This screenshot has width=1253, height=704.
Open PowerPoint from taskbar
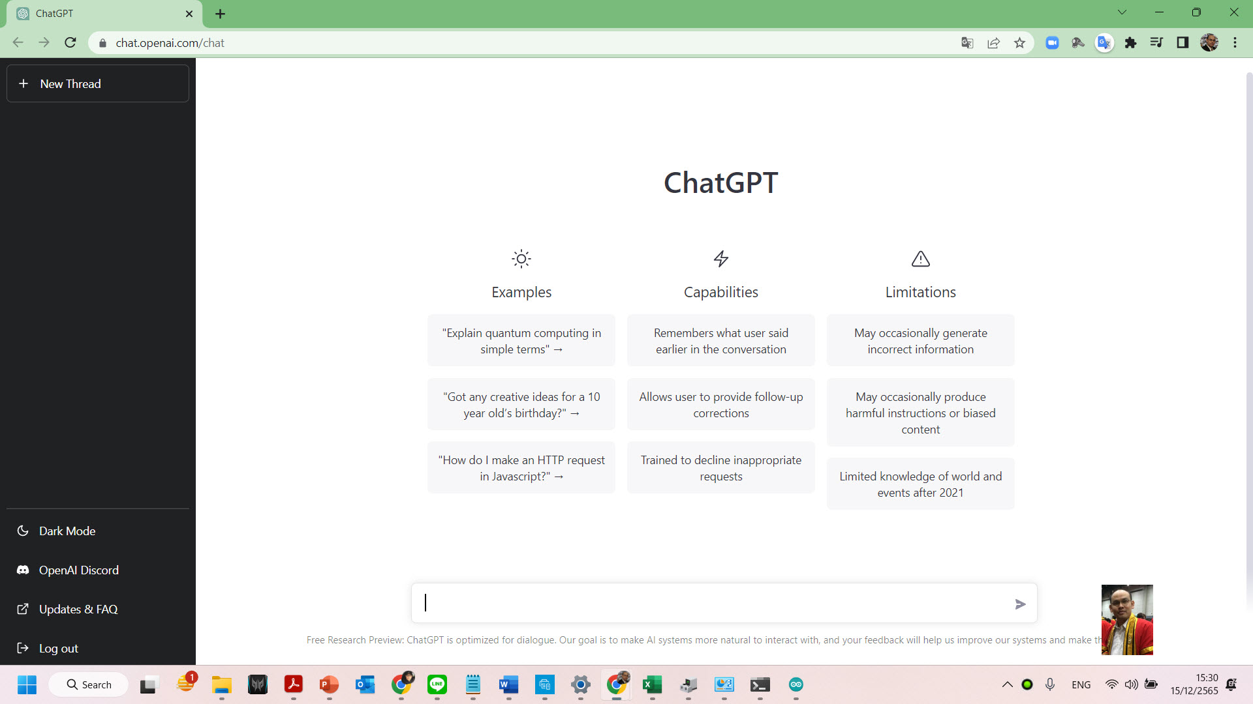tap(330, 684)
